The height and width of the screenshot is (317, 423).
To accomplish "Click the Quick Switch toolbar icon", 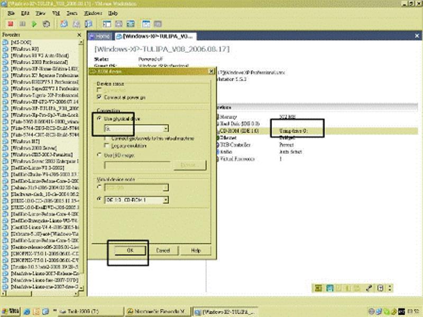I will [118, 24].
